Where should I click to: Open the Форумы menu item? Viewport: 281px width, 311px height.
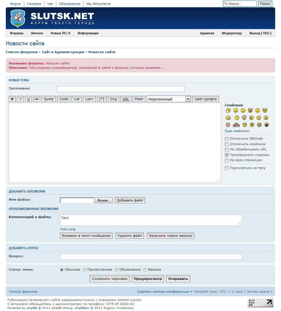[17, 33]
